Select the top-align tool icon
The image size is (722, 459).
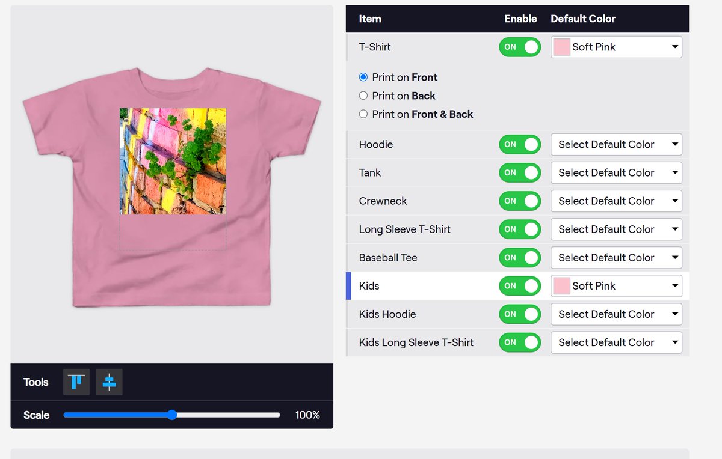pyautogui.click(x=76, y=381)
